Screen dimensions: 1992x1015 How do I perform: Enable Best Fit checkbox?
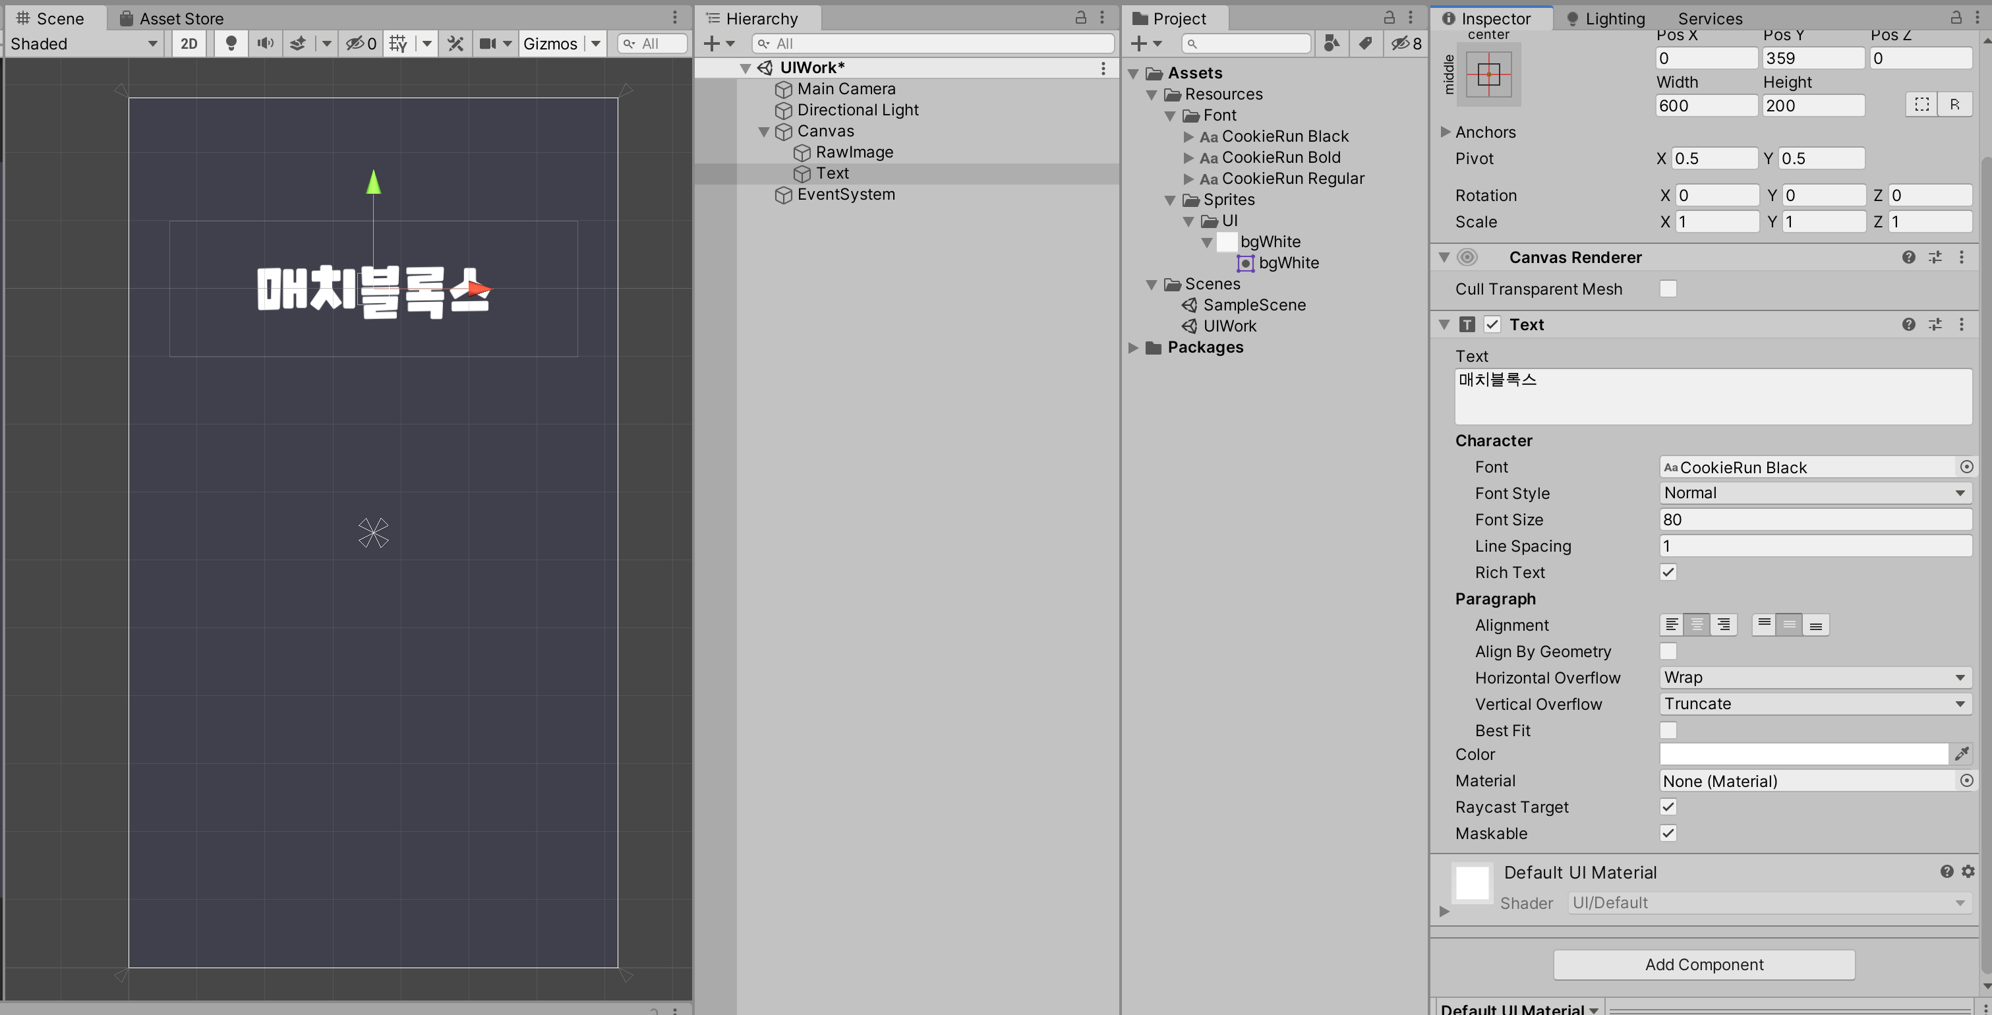click(x=1668, y=730)
